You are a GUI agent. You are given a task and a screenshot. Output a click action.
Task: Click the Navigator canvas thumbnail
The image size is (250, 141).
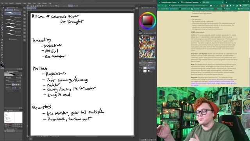(x=13, y=117)
